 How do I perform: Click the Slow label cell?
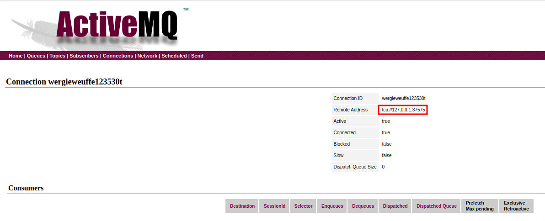pyautogui.click(x=355, y=155)
